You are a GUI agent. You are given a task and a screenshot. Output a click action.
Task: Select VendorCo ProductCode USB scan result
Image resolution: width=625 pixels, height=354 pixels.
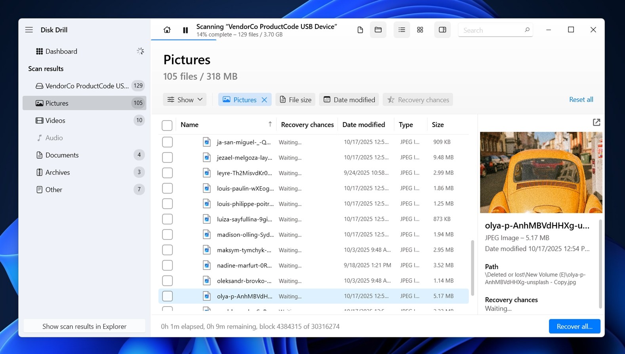pos(85,85)
